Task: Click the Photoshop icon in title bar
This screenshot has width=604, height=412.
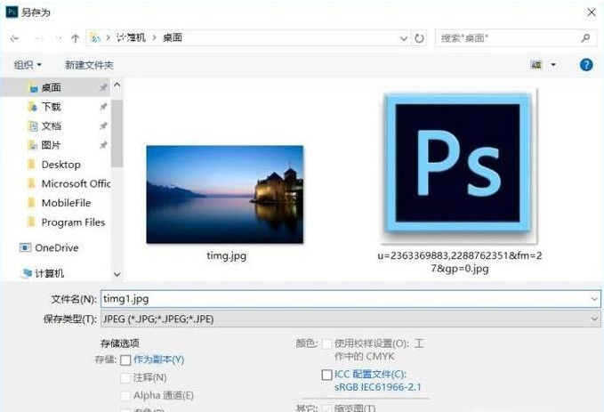Action: [x=12, y=12]
